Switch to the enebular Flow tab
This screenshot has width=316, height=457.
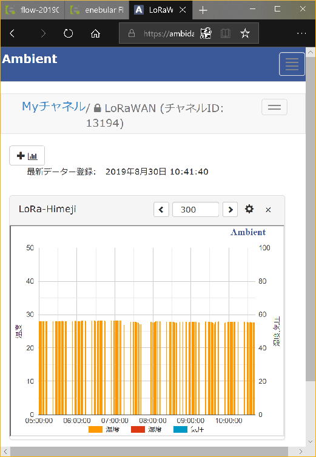click(x=97, y=10)
